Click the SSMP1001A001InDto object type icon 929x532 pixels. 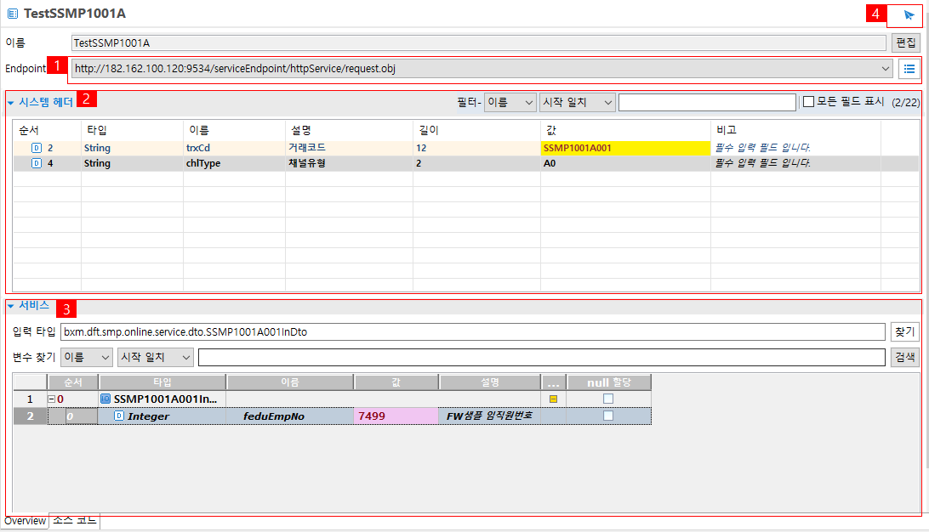(105, 399)
